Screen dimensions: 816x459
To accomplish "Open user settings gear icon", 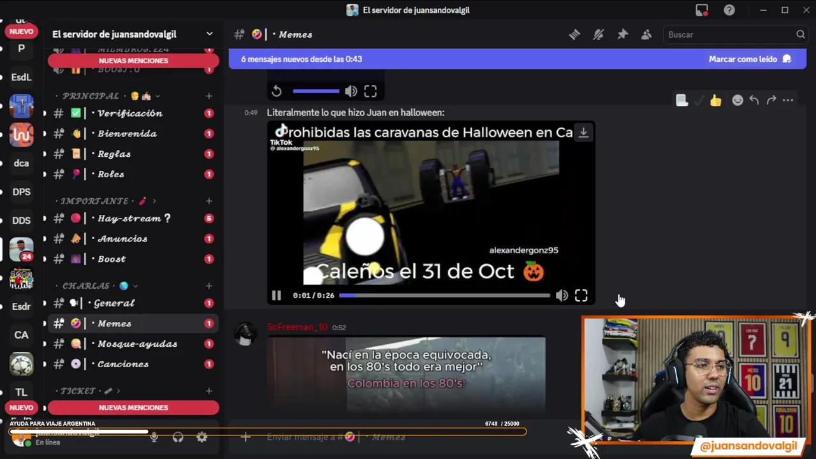I will [202, 437].
